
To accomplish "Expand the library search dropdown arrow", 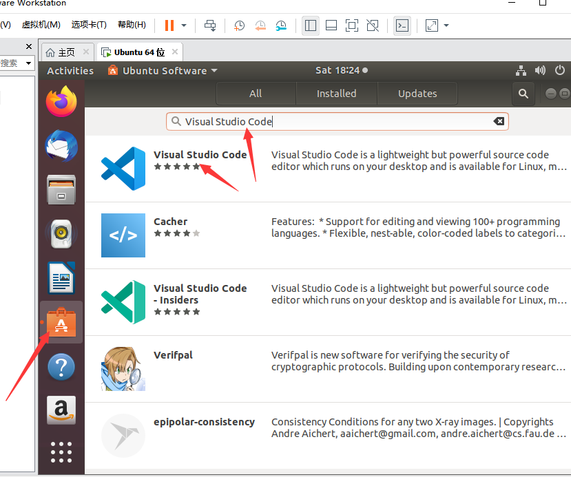I will coord(28,63).
